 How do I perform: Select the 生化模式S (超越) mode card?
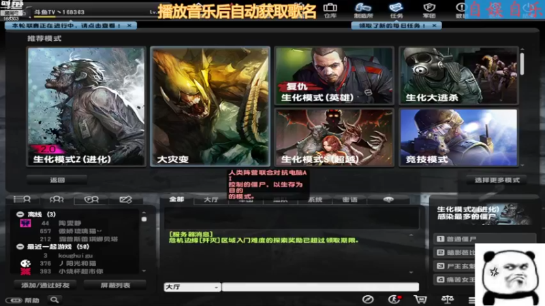pyautogui.click(x=334, y=138)
